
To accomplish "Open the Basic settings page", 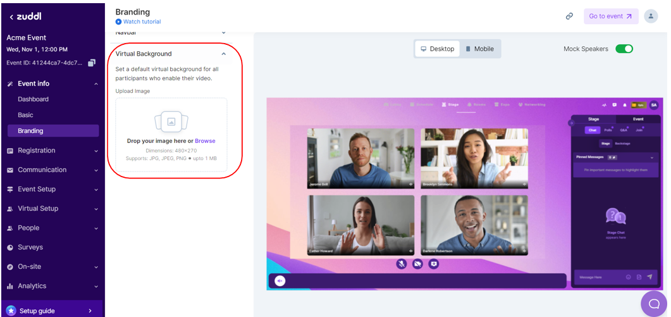I will coord(25,115).
